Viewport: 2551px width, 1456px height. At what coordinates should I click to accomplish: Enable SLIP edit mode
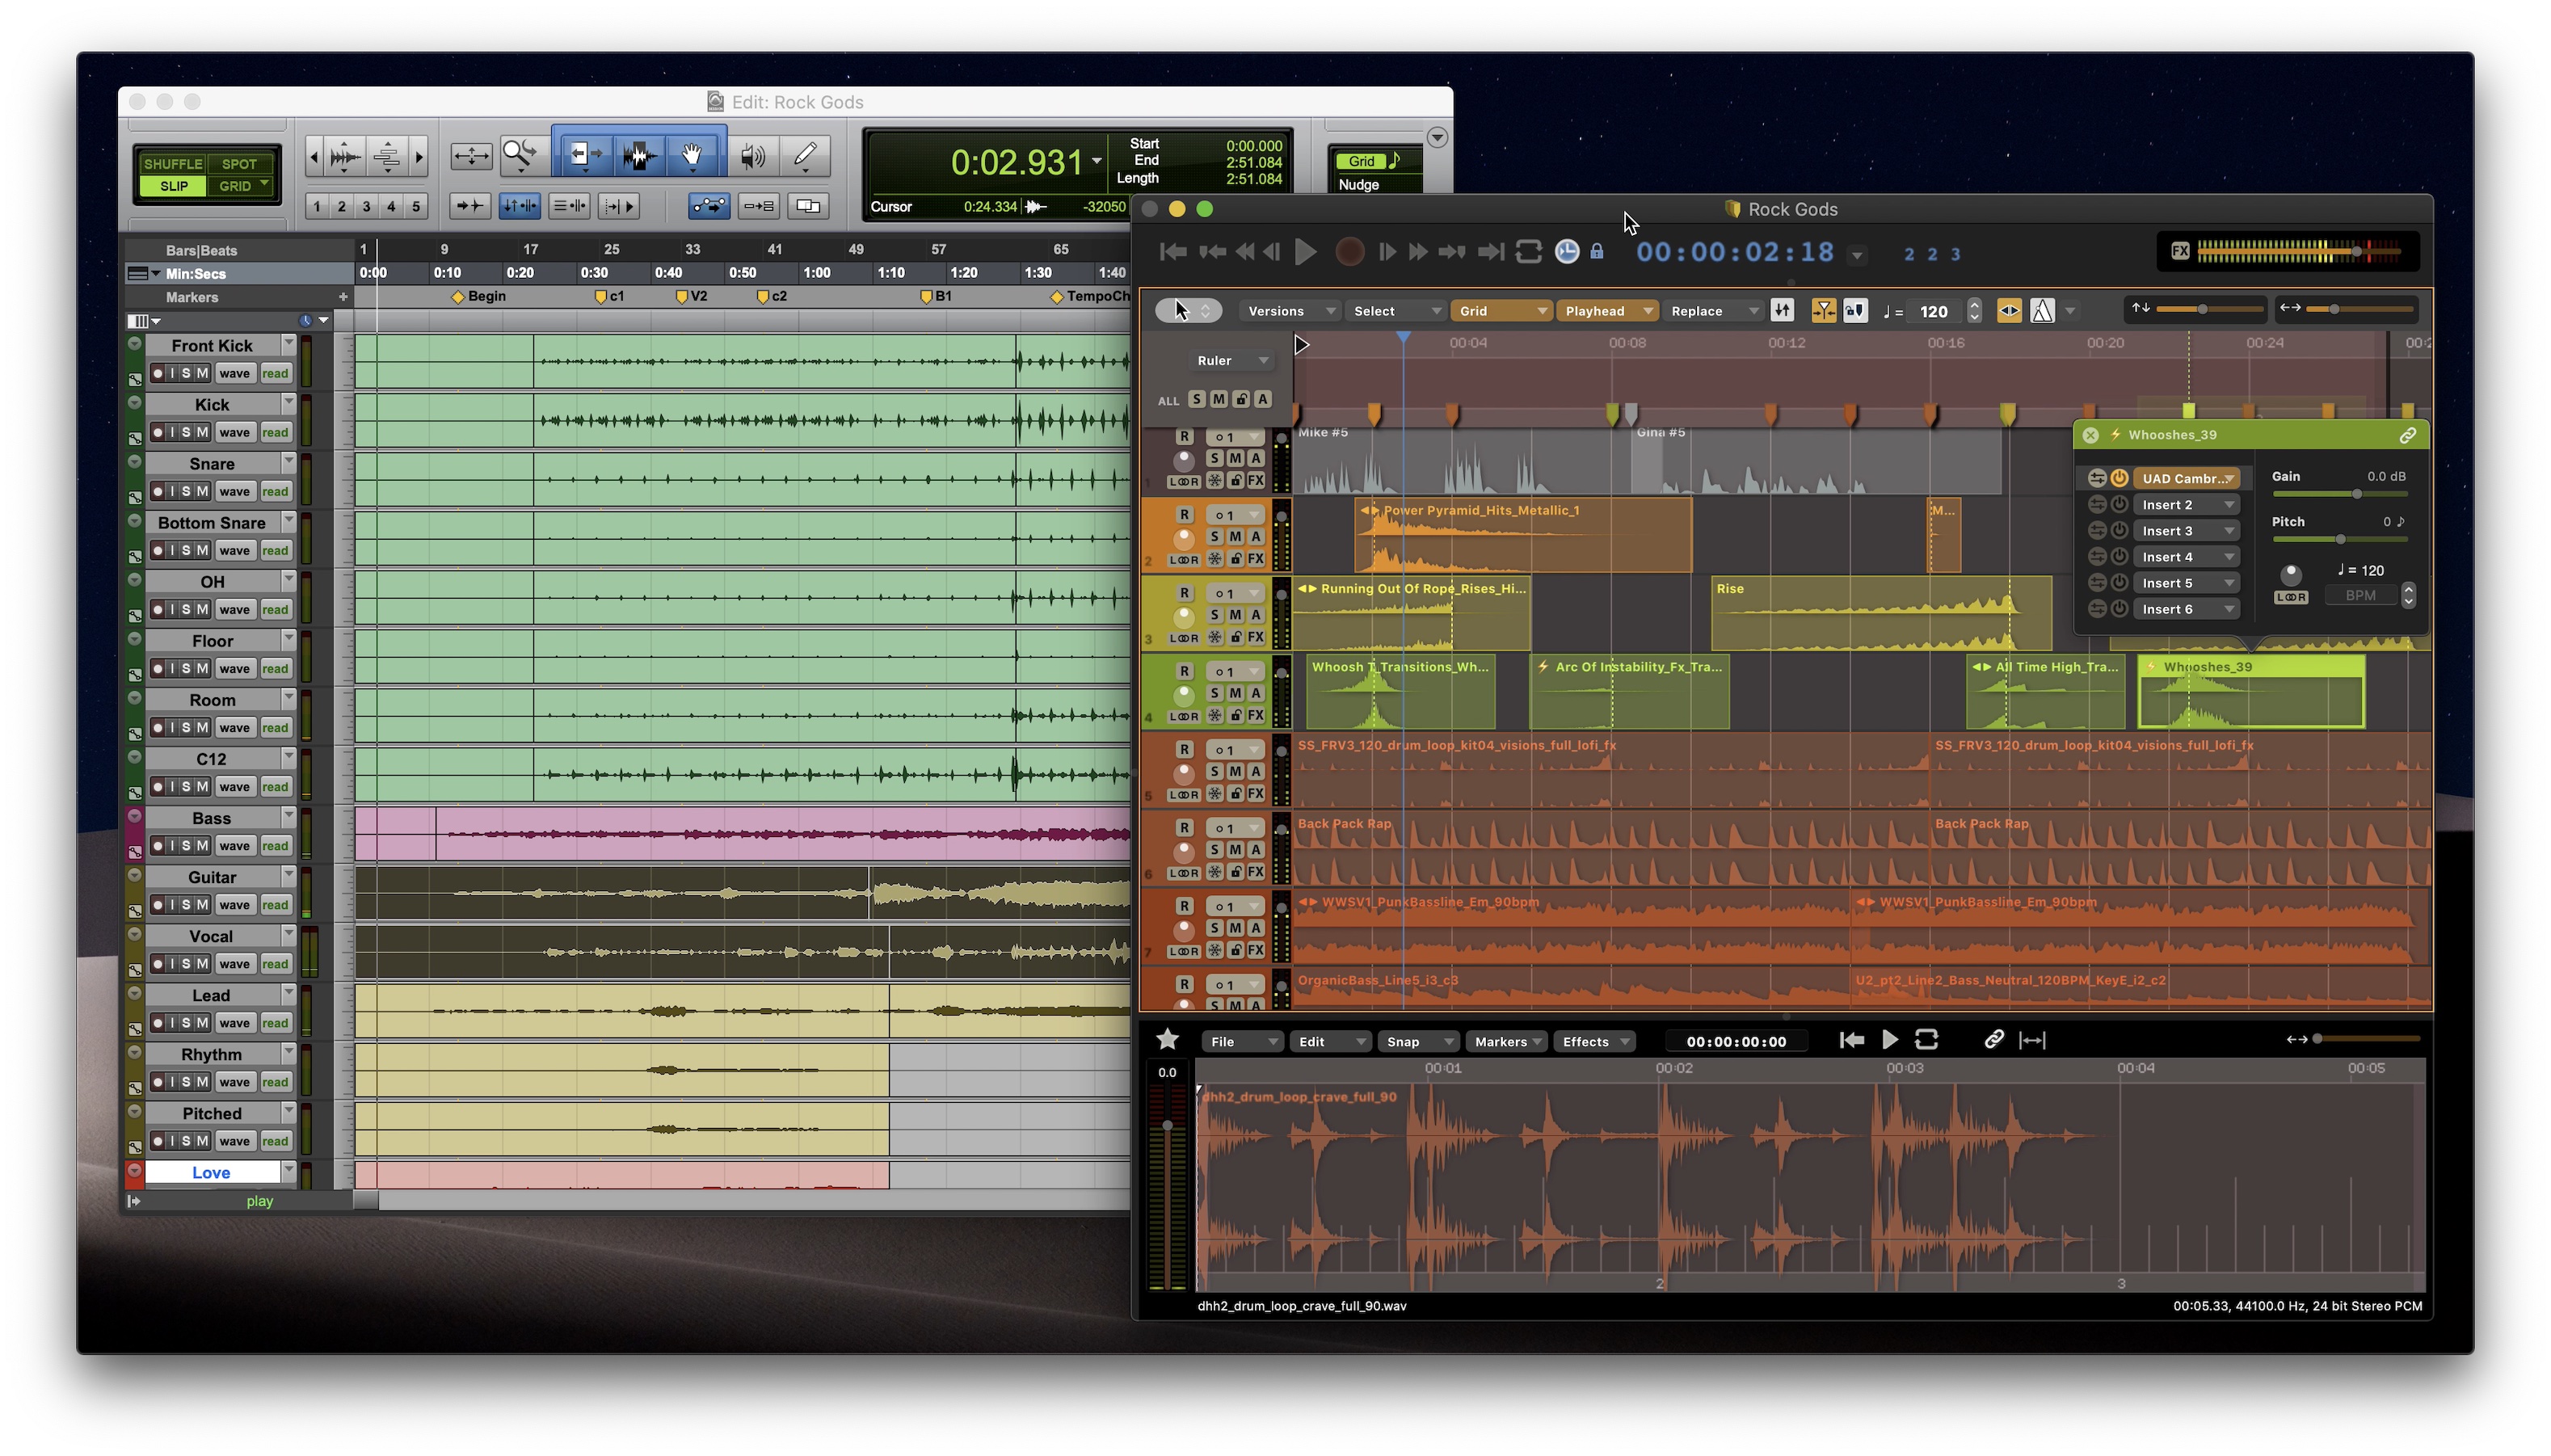point(173,186)
